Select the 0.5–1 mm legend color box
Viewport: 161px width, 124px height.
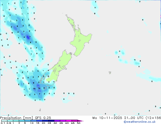point(10,121)
